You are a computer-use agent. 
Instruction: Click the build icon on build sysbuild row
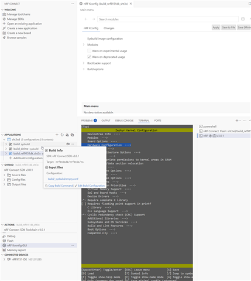(68, 144)
